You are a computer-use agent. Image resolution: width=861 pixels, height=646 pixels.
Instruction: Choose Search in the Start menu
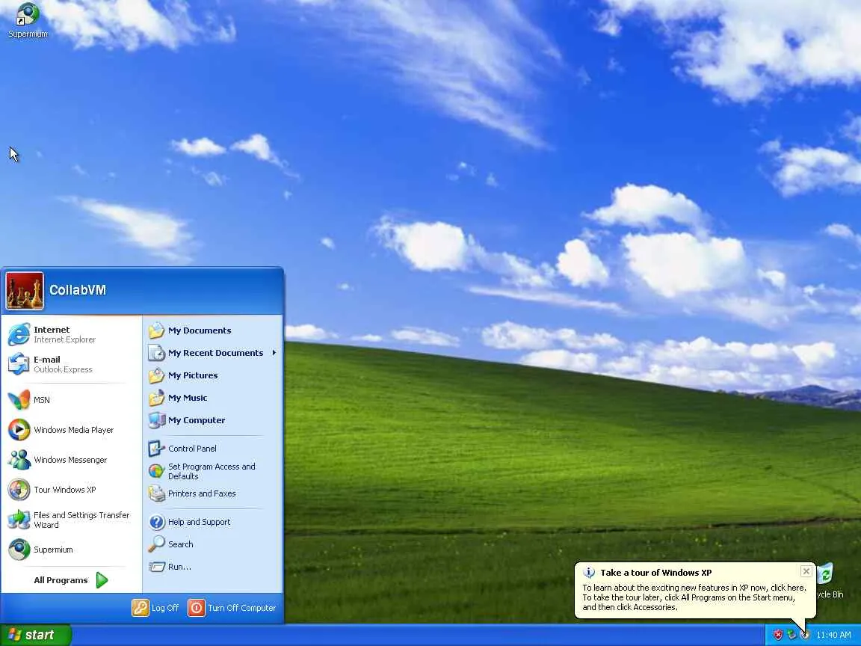coord(212,544)
